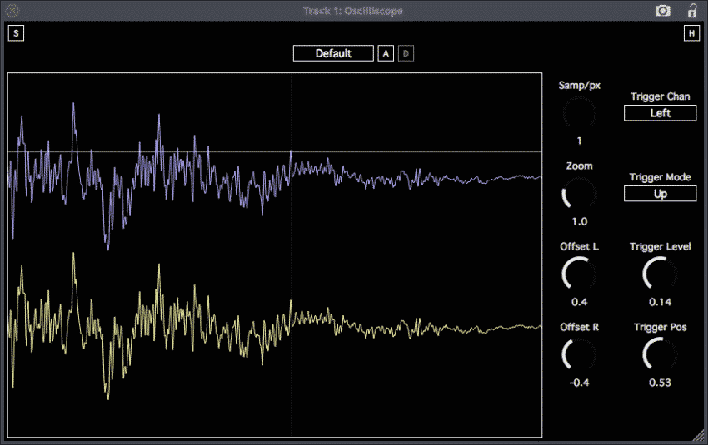This screenshot has height=445, width=708.
Task: Click the H button in corner
Action: point(691,33)
